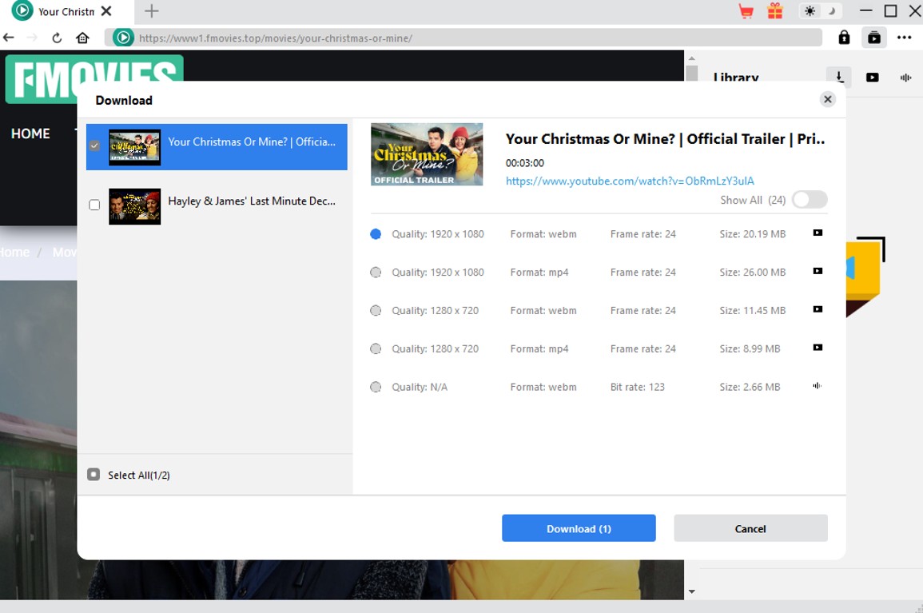Select 1920 x 1080 mp4 quality option

[376, 273]
